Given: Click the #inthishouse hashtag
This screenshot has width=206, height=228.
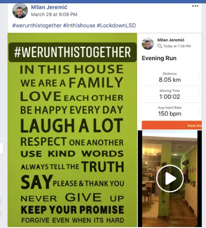Looking at the screenshot, I should 79,25.
